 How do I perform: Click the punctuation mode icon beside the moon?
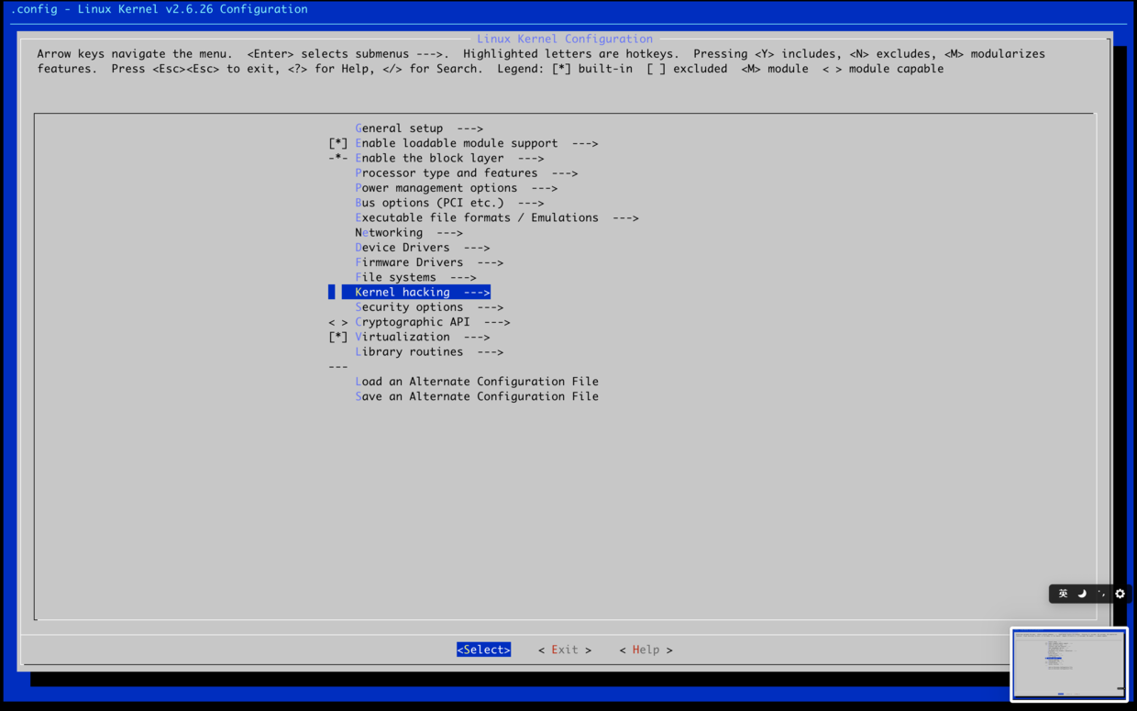click(1101, 594)
